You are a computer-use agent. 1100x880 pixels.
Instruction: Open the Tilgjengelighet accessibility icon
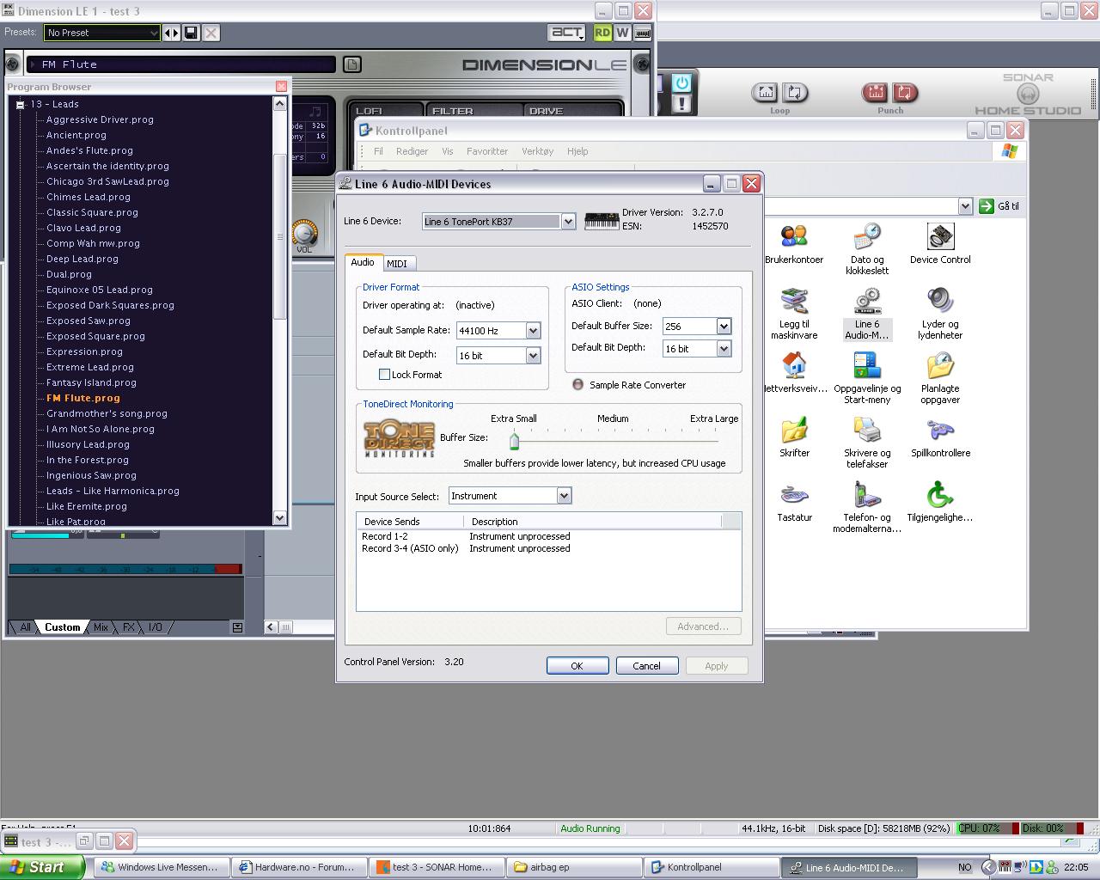coord(940,501)
